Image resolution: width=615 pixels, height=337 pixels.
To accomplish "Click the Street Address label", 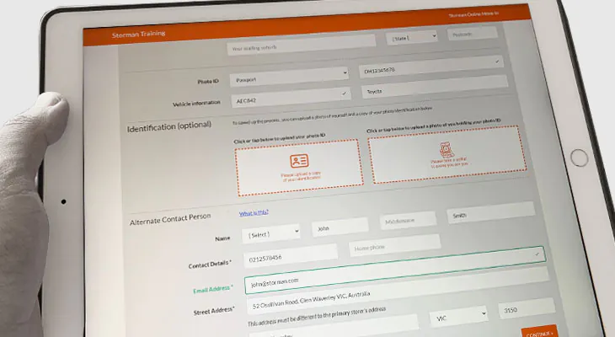I will pos(214,311).
